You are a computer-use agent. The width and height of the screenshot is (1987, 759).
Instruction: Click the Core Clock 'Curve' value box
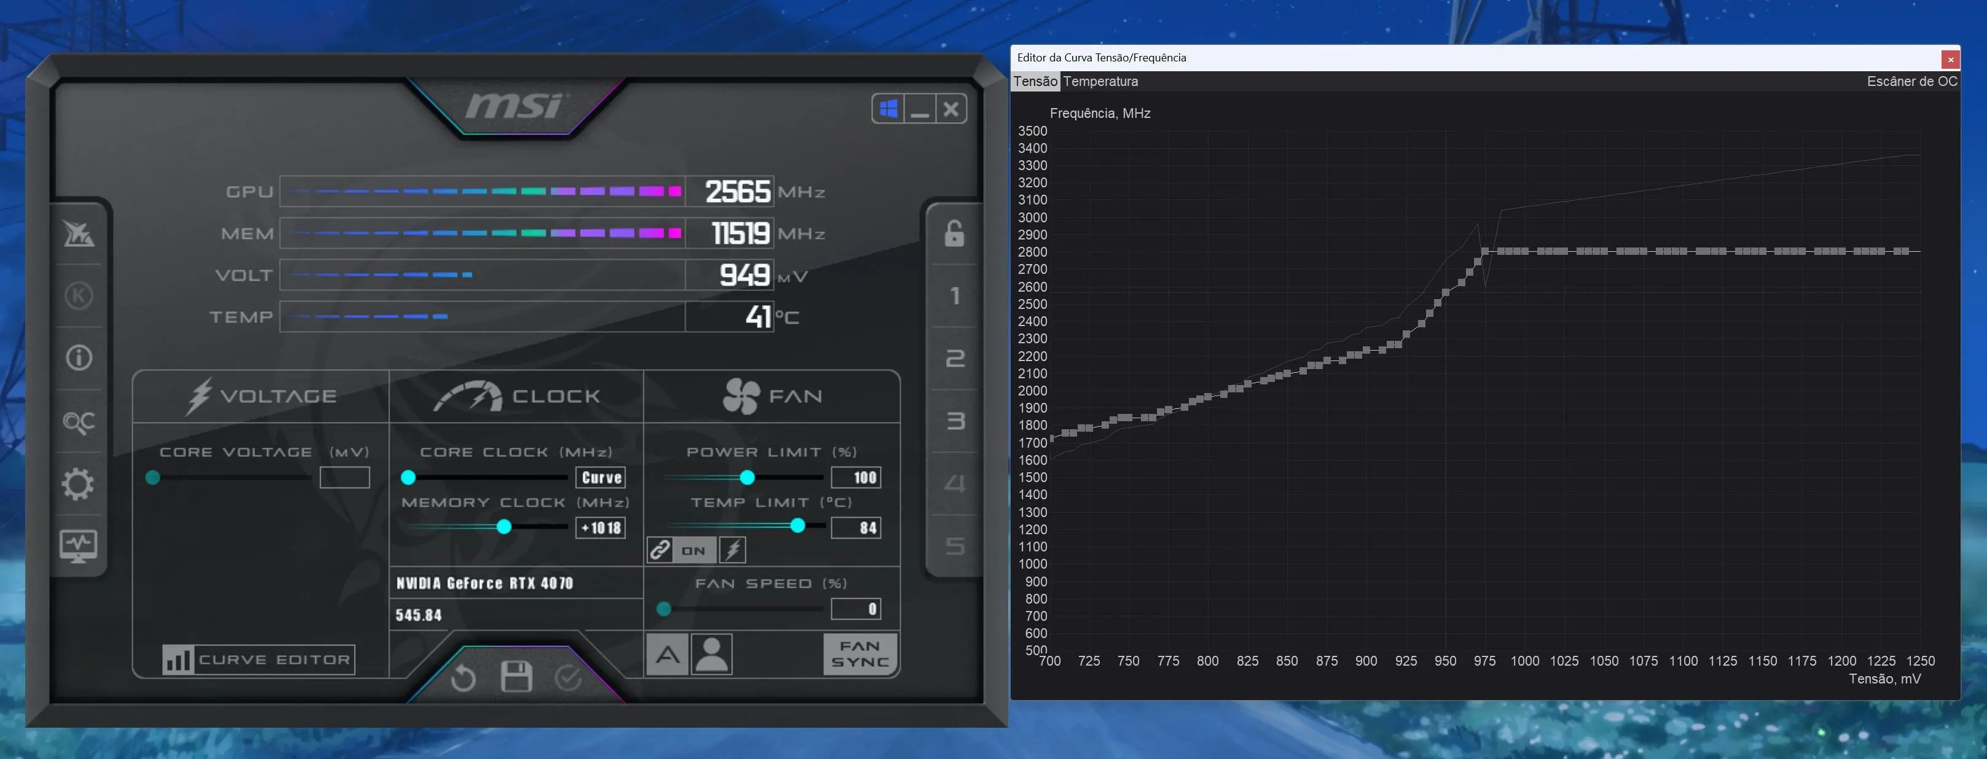pyautogui.click(x=601, y=478)
